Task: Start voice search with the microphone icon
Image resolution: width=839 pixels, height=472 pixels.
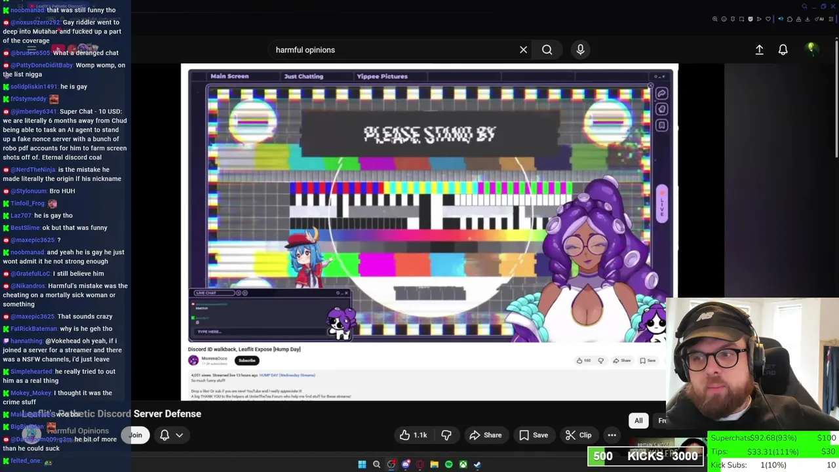Action: [x=580, y=50]
